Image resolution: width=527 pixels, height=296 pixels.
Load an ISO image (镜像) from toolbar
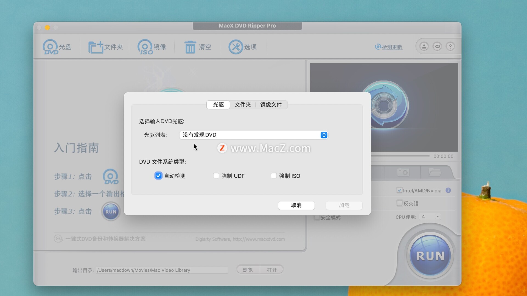point(152,47)
